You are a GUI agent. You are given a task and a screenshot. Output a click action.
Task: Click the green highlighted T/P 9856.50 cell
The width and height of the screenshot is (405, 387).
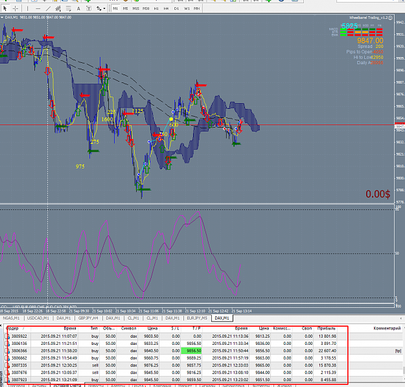tap(191, 351)
